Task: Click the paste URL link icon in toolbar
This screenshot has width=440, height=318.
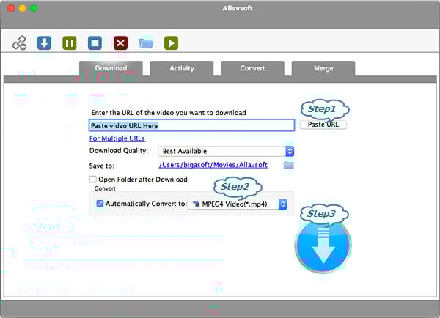Action: click(x=19, y=43)
